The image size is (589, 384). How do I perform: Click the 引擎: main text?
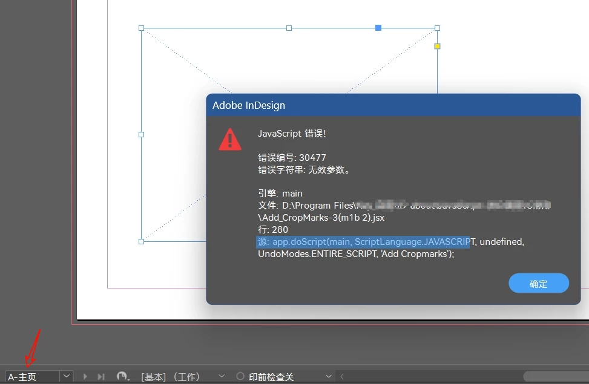[280, 194]
